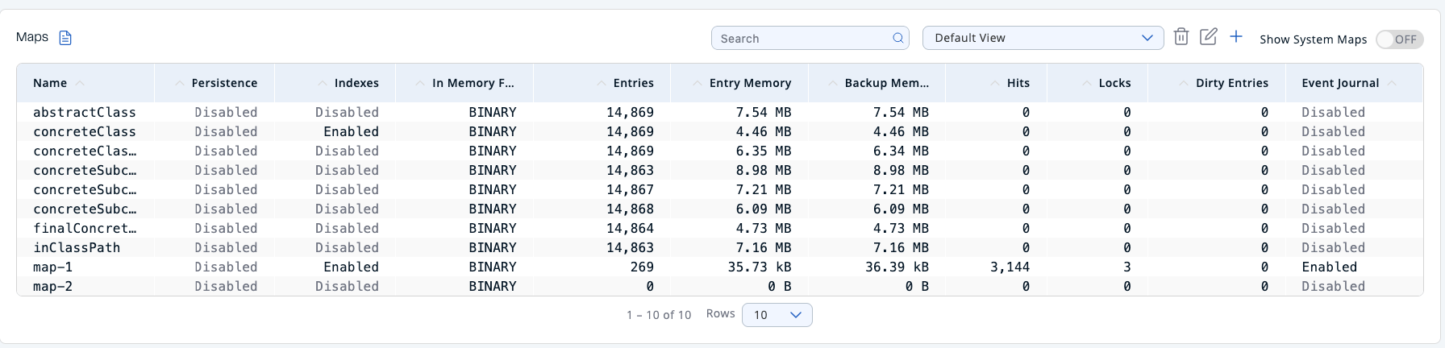The height and width of the screenshot is (348, 1445).
Task: Click the Hits column header
Action: pyautogui.click(x=1018, y=83)
